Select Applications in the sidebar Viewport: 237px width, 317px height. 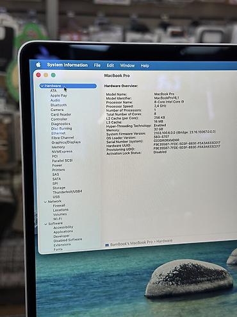[x=63, y=232]
